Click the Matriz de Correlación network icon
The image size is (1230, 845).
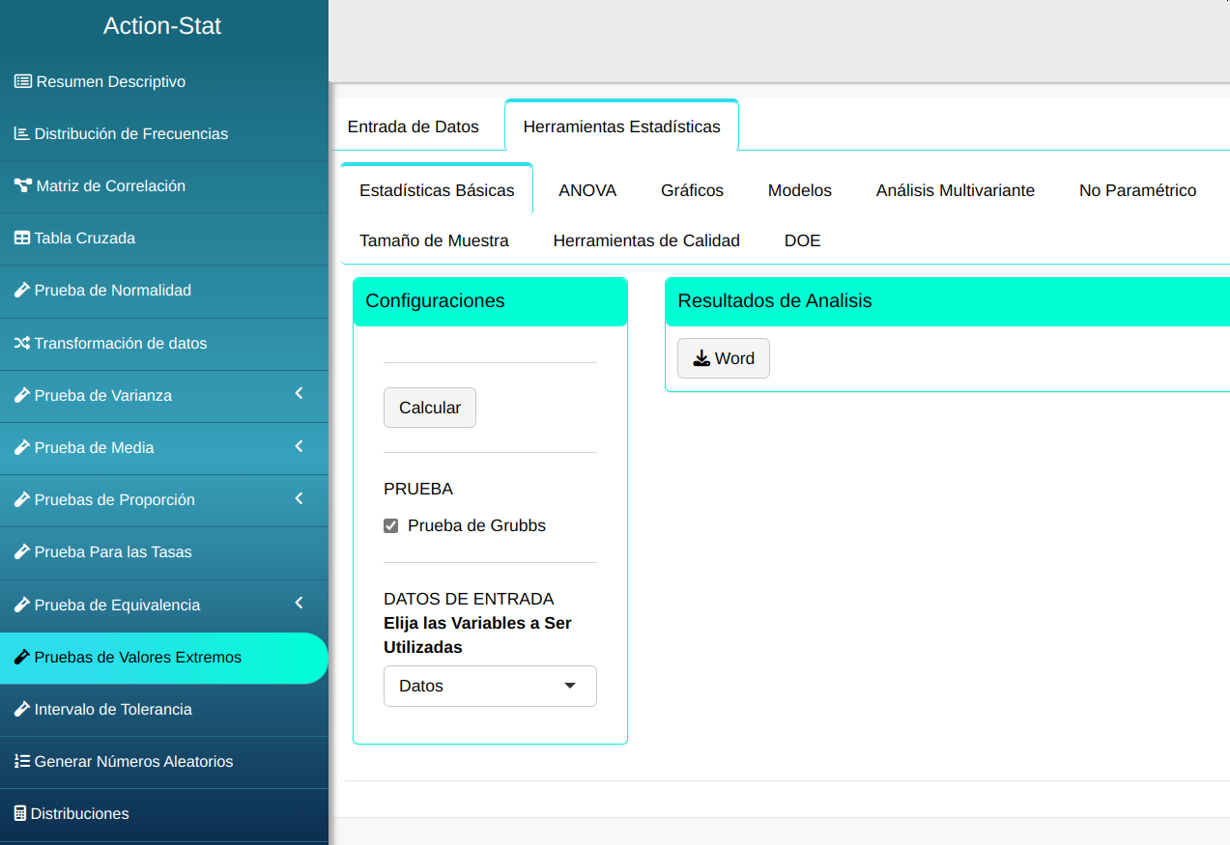click(x=23, y=186)
